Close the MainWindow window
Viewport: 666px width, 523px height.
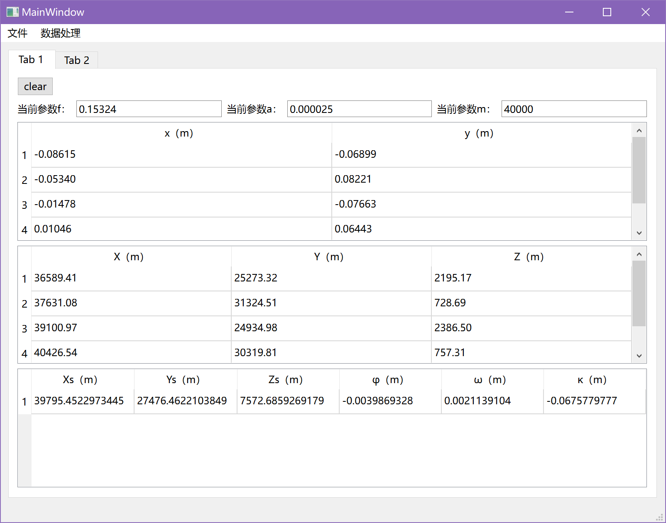pos(645,12)
